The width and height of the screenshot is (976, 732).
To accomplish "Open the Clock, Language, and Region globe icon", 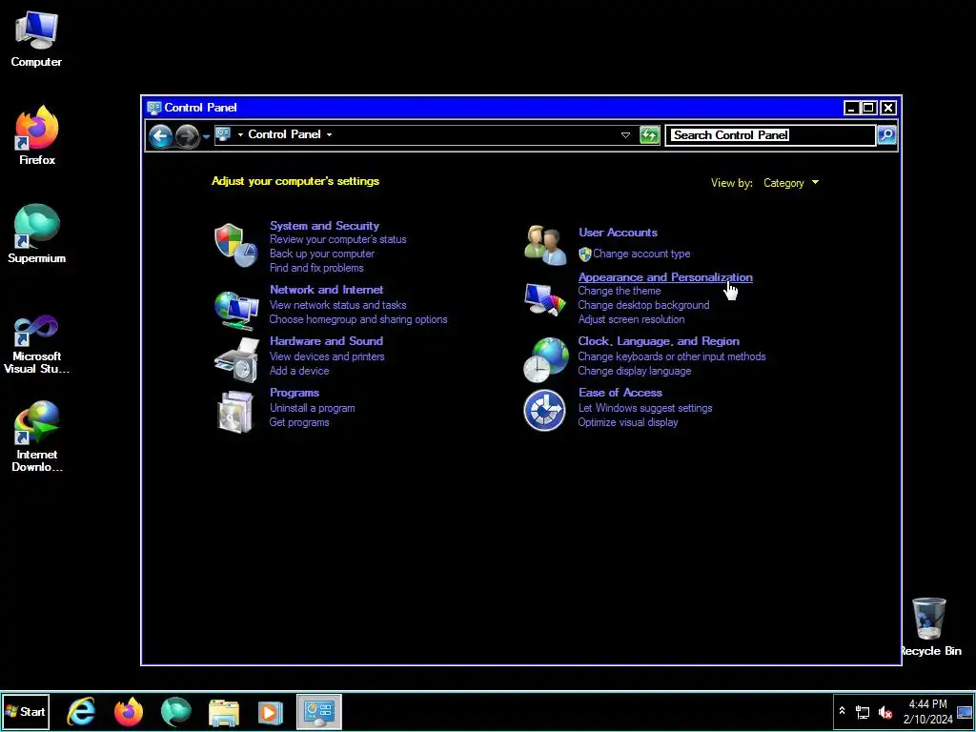I will (545, 359).
